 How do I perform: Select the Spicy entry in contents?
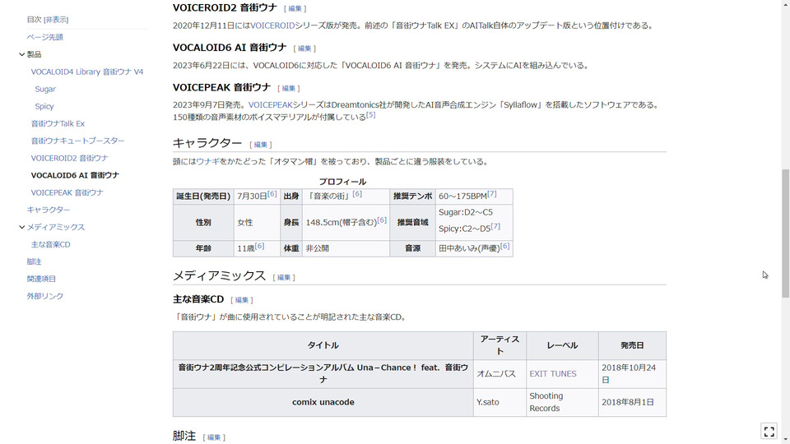[44, 106]
